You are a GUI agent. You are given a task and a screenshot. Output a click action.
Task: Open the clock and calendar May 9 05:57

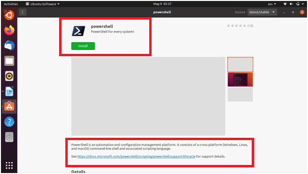tap(162, 4)
